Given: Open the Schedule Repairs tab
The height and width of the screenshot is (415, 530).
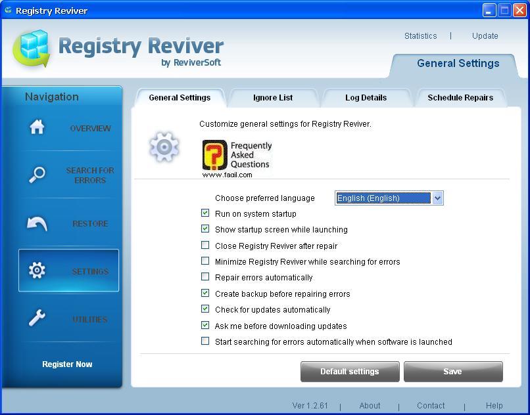Looking at the screenshot, I should click(460, 98).
